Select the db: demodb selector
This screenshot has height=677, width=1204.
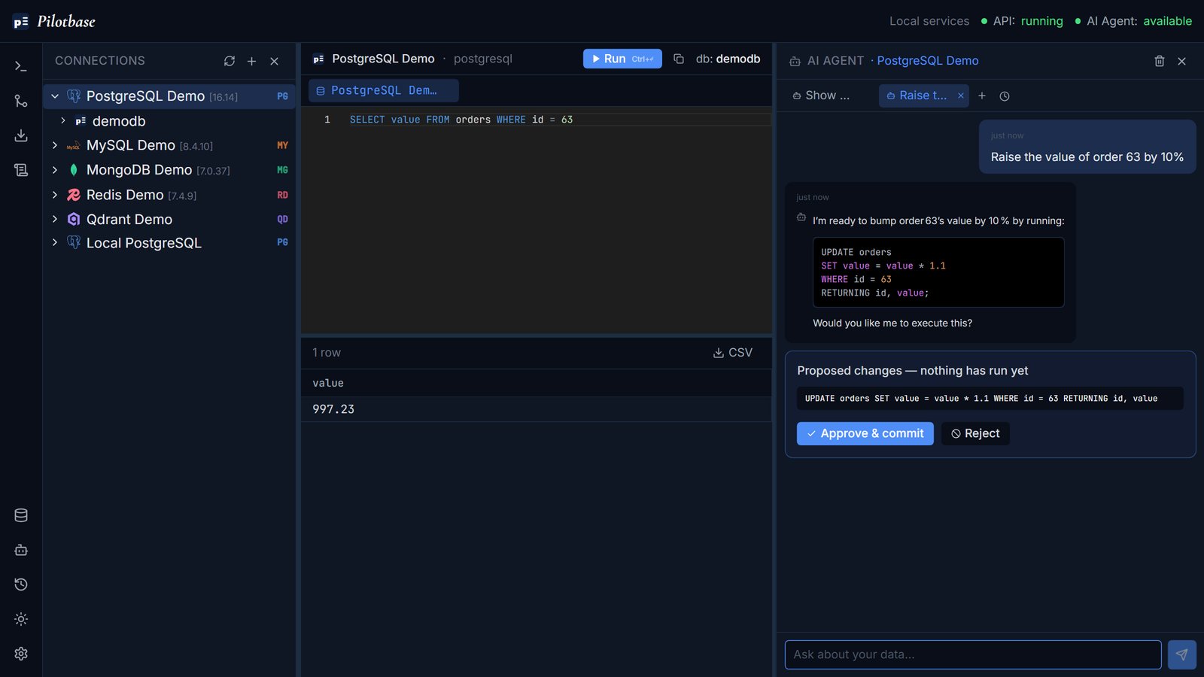point(728,59)
